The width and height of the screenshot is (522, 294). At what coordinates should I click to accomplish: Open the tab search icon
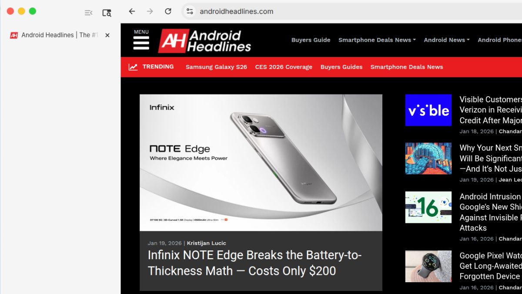(x=107, y=13)
